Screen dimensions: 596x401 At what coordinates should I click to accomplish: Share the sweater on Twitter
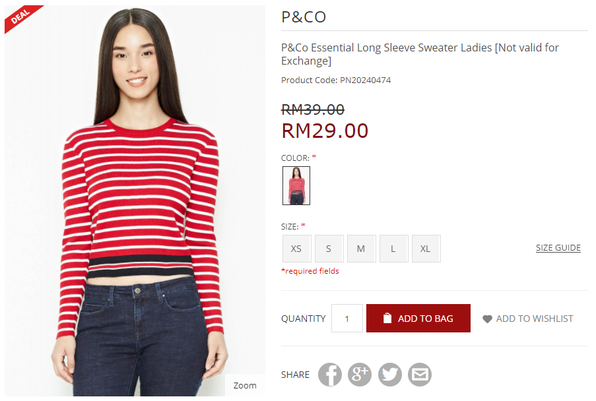(x=389, y=375)
